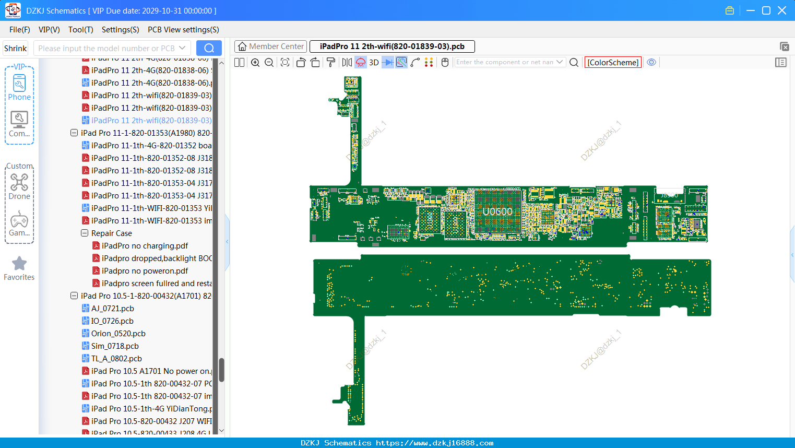Fit the PCB to the window
The height and width of the screenshot is (448, 795).
[x=285, y=62]
